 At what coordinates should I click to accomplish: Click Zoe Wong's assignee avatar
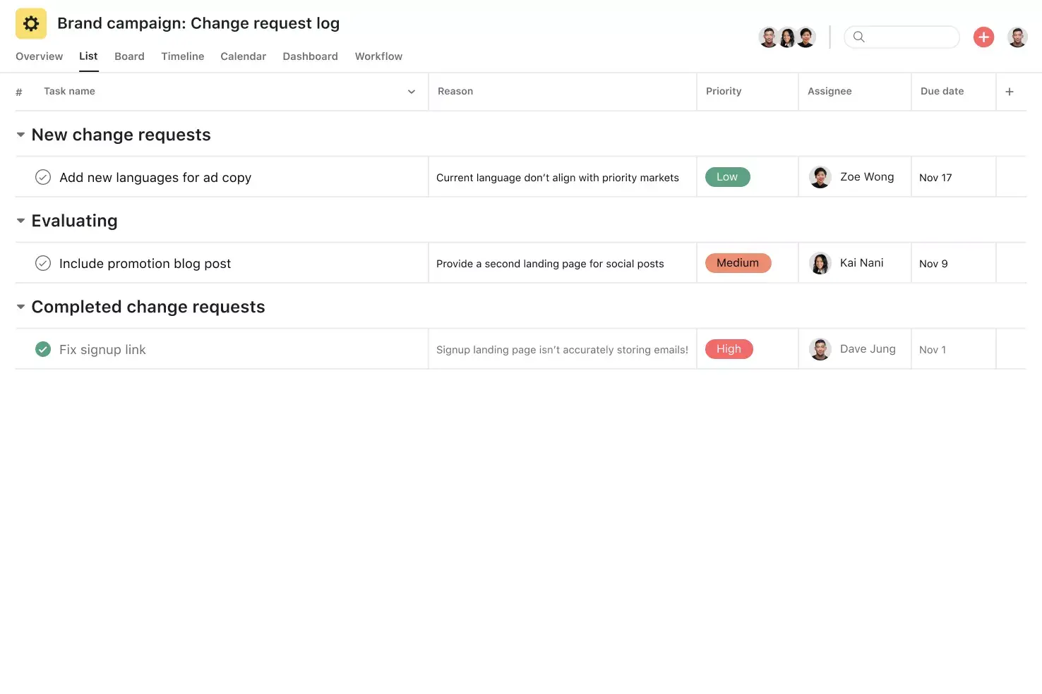click(x=820, y=176)
